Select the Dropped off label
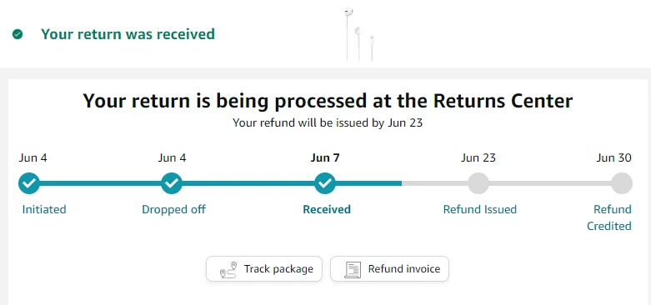This screenshot has width=651, height=305. 173,209
